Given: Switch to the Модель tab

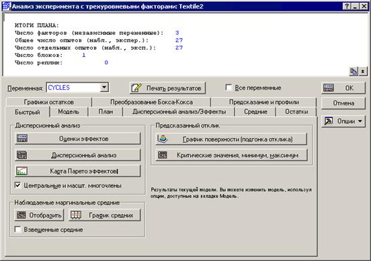Looking at the screenshot, I should 69,112.
